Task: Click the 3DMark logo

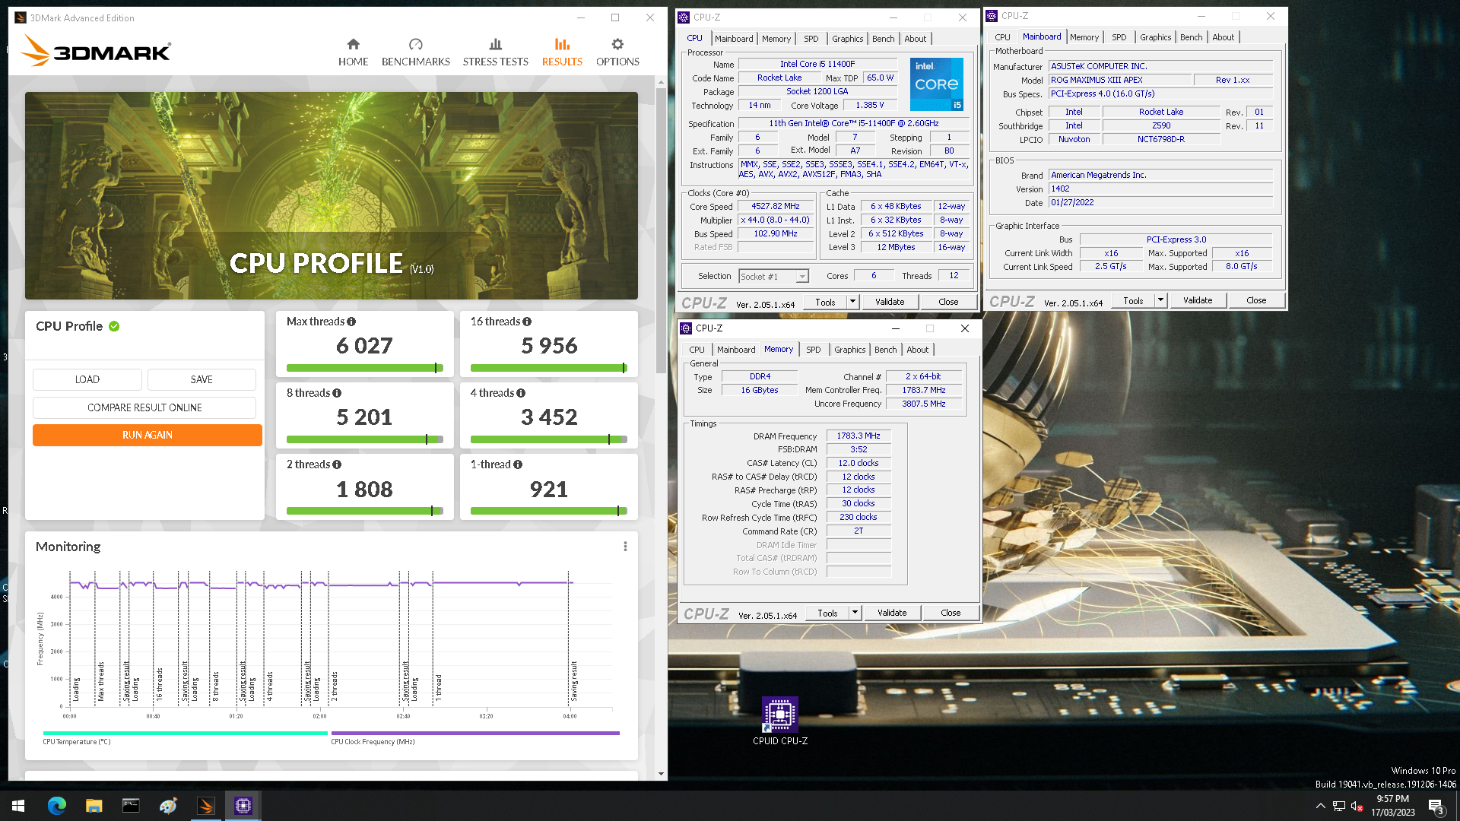Action: (x=96, y=51)
